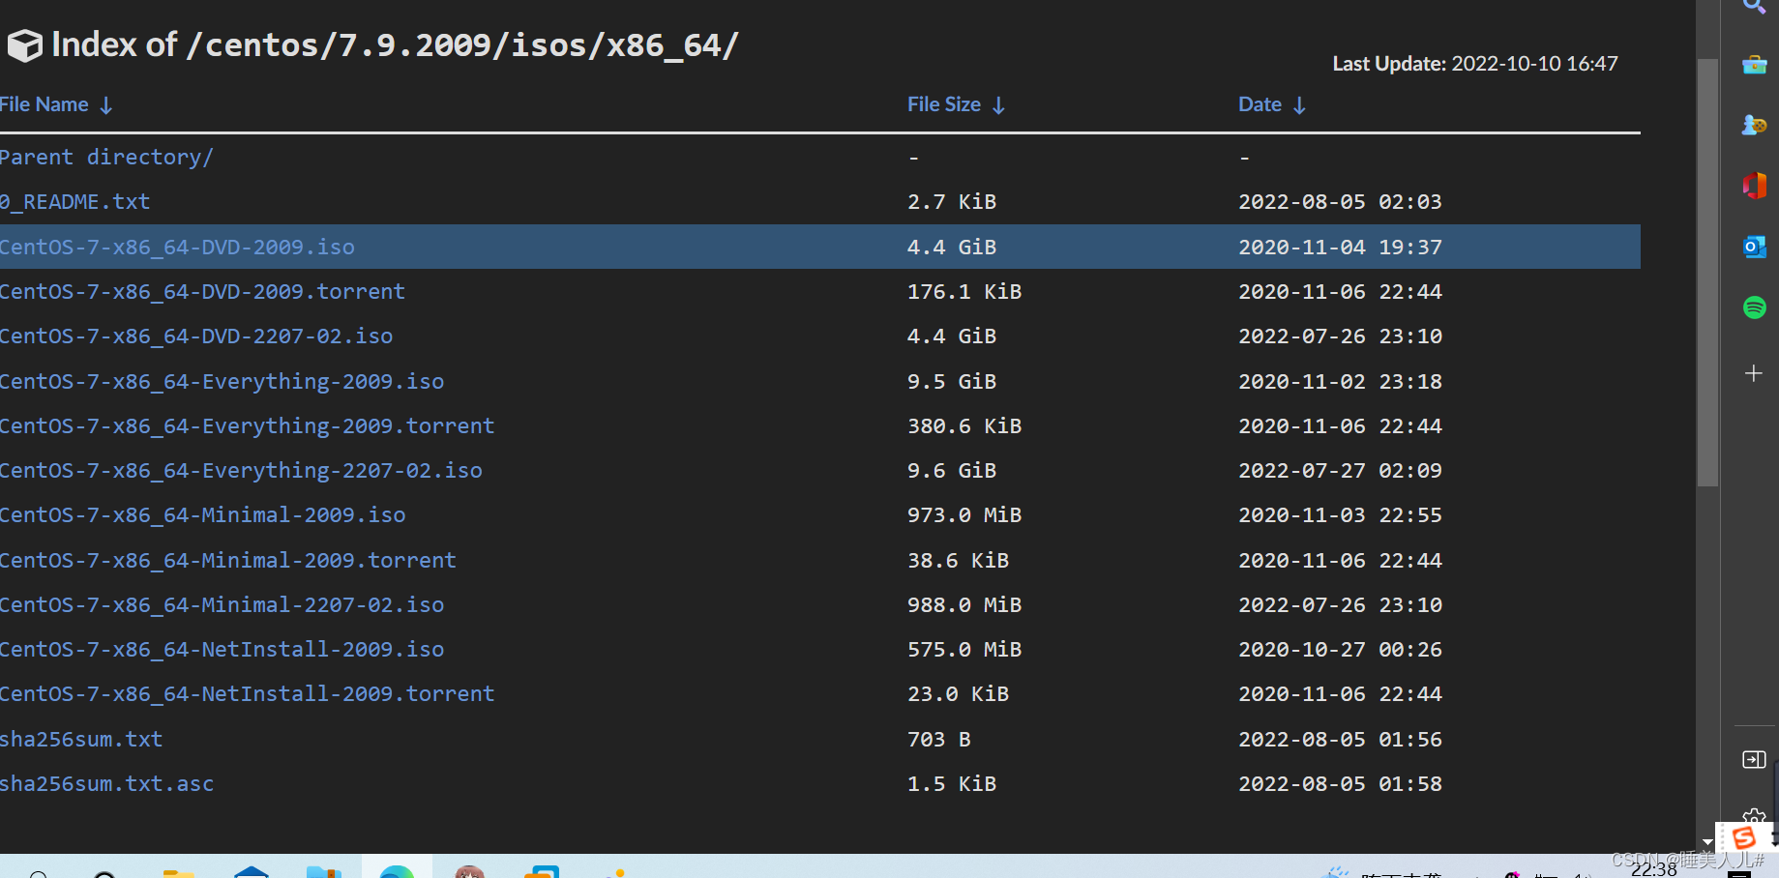The width and height of the screenshot is (1779, 878).
Task: Download CentOS-7-x86_64-DVD-2009.iso
Action: pyautogui.click(x=177, y=247)
